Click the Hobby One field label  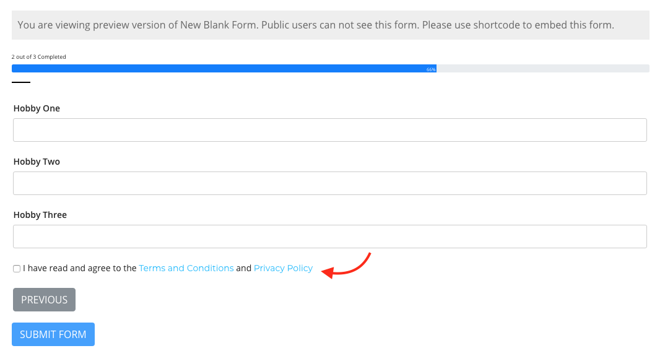point(37,108)
